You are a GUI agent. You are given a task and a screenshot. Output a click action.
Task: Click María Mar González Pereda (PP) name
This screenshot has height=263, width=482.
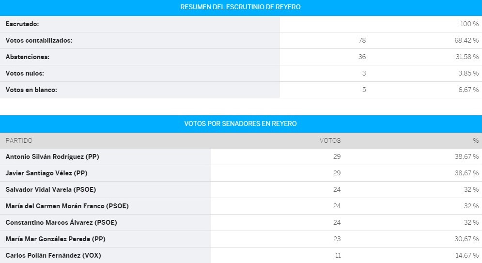pos(55,239)
